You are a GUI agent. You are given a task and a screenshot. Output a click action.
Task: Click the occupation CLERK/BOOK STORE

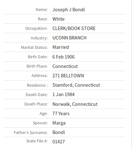point(74,28)
